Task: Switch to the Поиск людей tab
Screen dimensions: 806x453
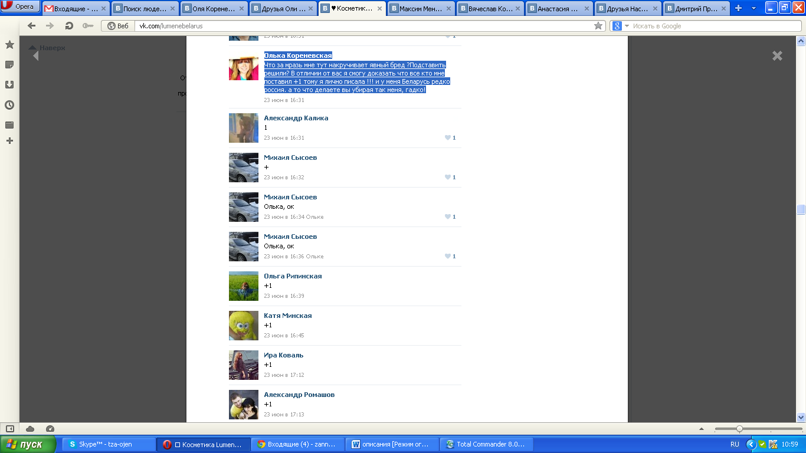Action: 145,9
